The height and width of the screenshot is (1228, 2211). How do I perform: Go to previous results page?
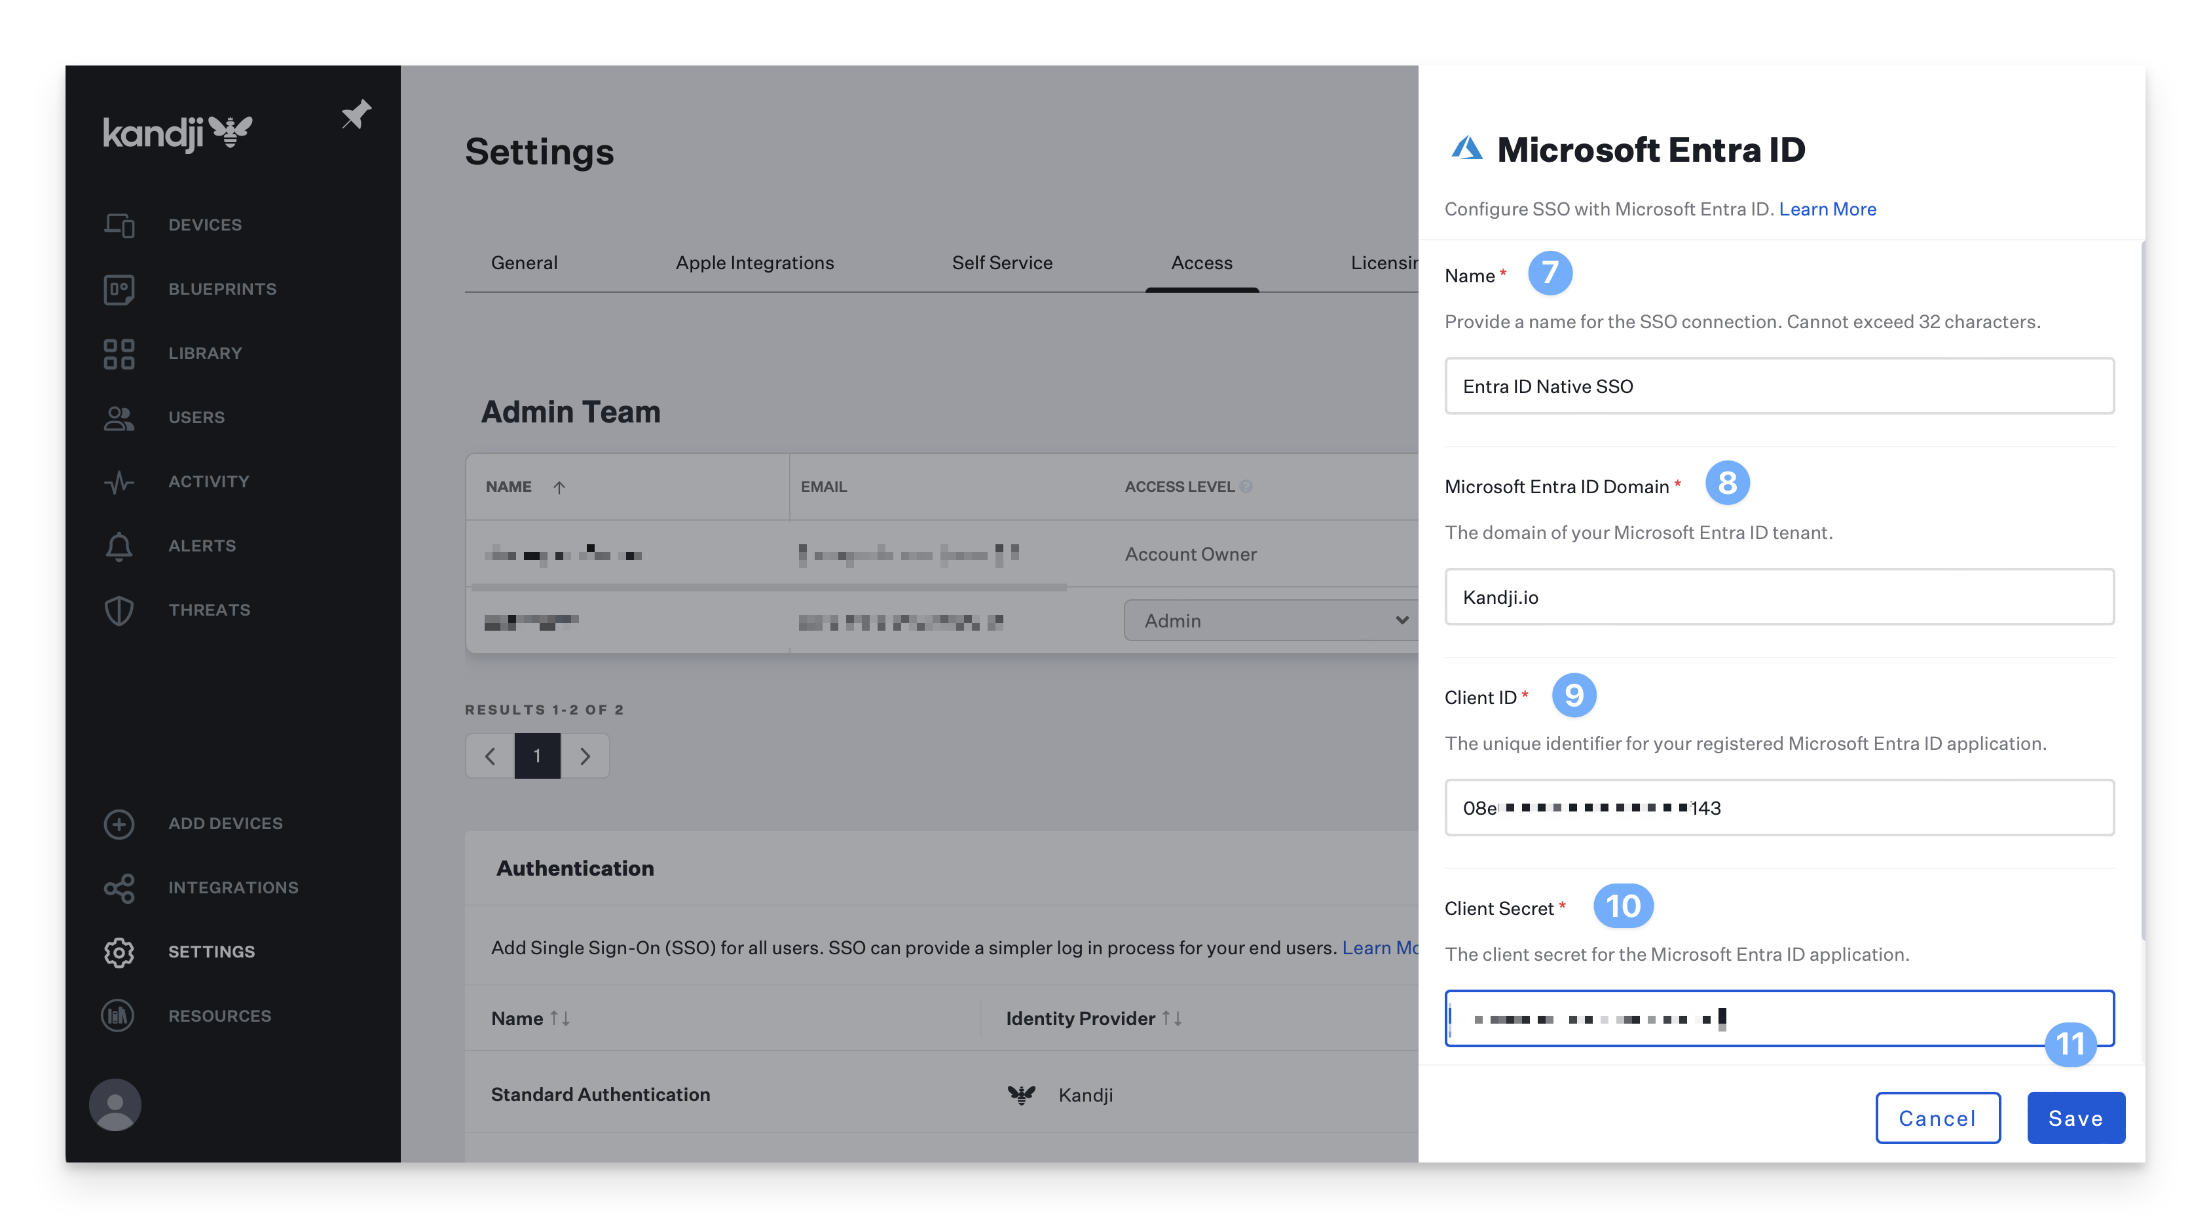coord(490,756)
